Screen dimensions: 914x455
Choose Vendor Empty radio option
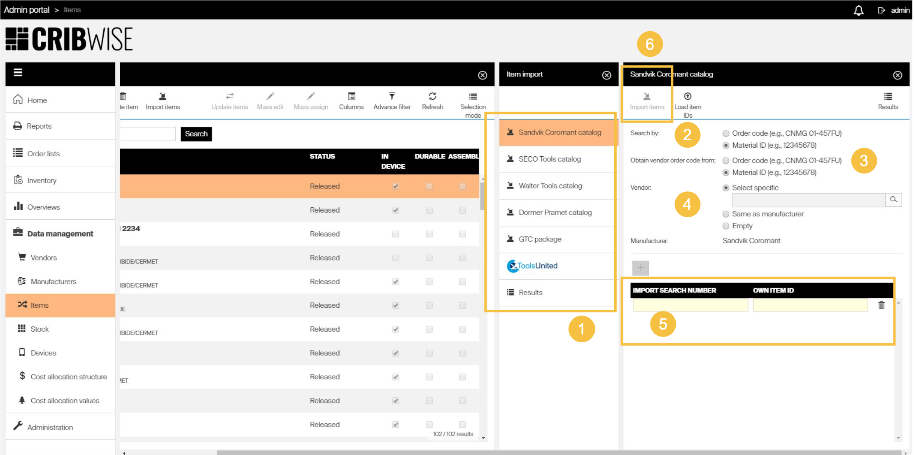coord(726,226)
